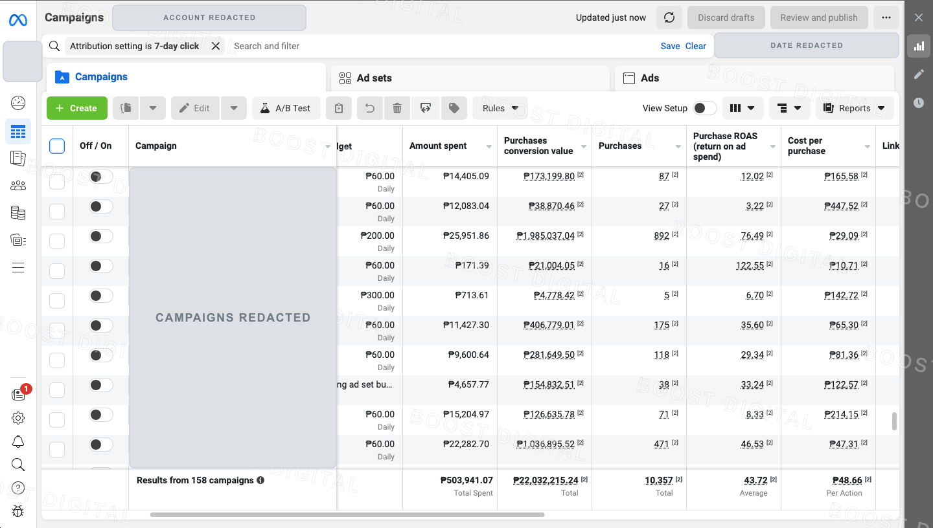Open the sidebar Search magnifier icon
Screen dimensions: 933x528
[18, 465]
